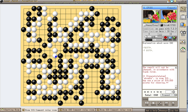
Task: Select Room 315 Comment relay room tab
Action: [x=40, y=110]
